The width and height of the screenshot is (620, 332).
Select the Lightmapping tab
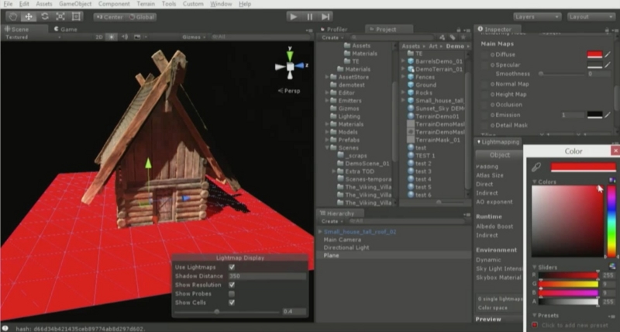click(498, 142)
